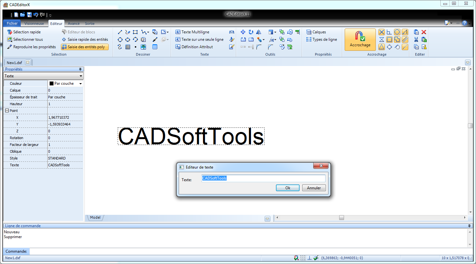
Task: Switch to the Visionneuse ribbon tab
Action: point(34,24)
